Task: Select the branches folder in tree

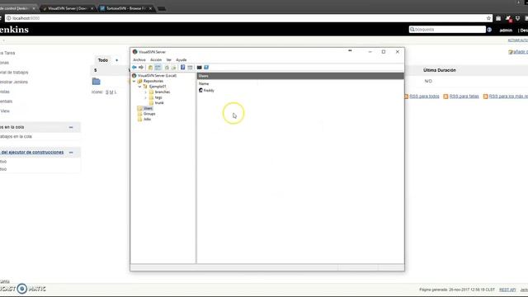Action: pyautogui.click(x=163, y=92)
